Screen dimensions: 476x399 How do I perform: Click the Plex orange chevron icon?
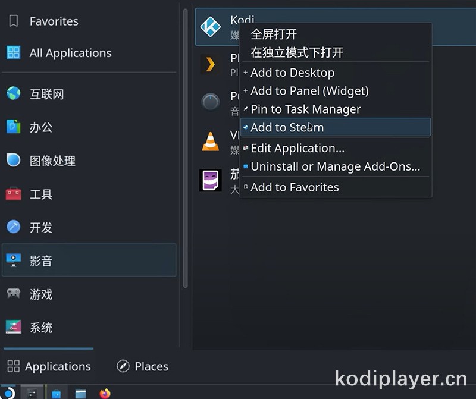(210, 64)
